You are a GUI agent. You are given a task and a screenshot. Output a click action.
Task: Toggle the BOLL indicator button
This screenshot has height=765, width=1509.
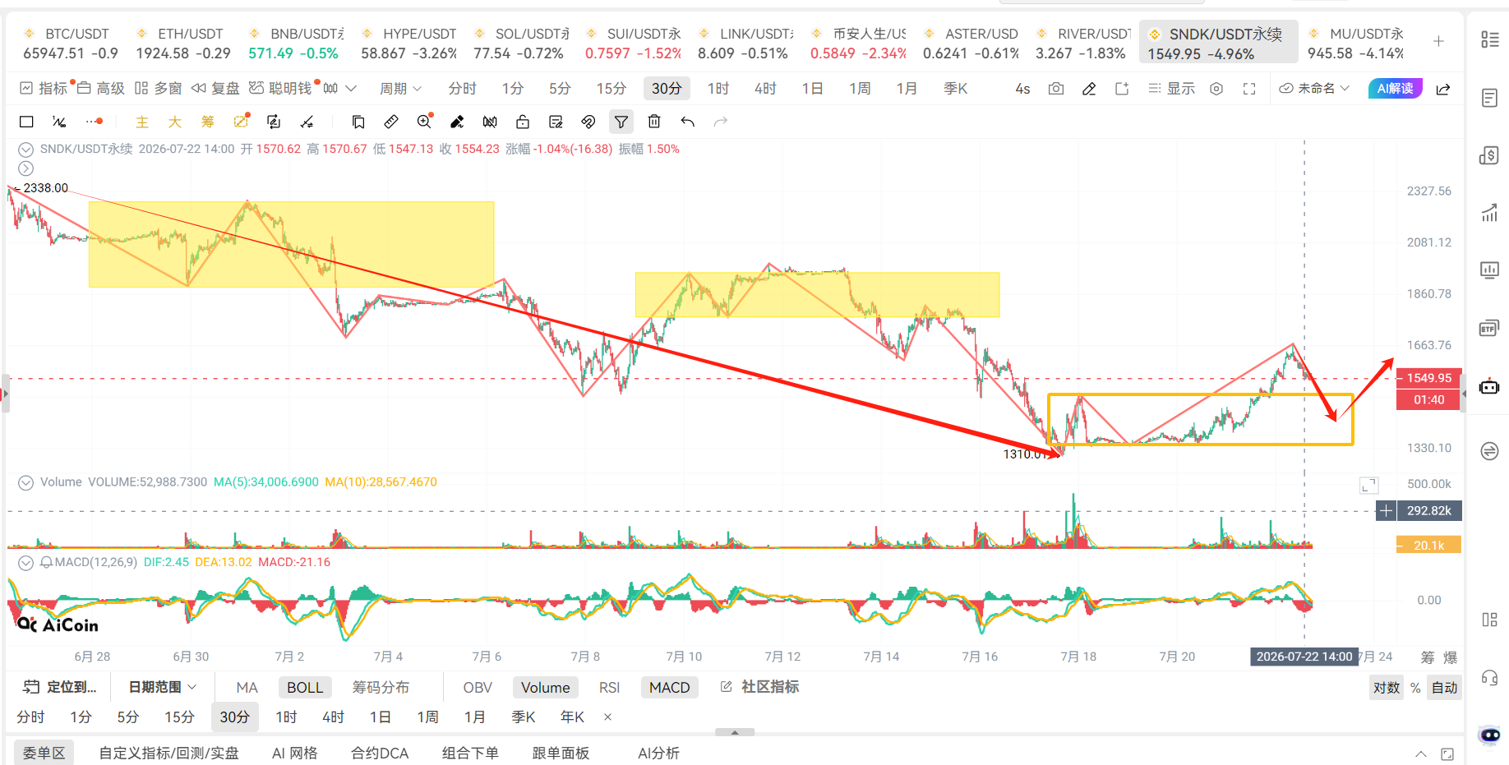tap(305, 688)
